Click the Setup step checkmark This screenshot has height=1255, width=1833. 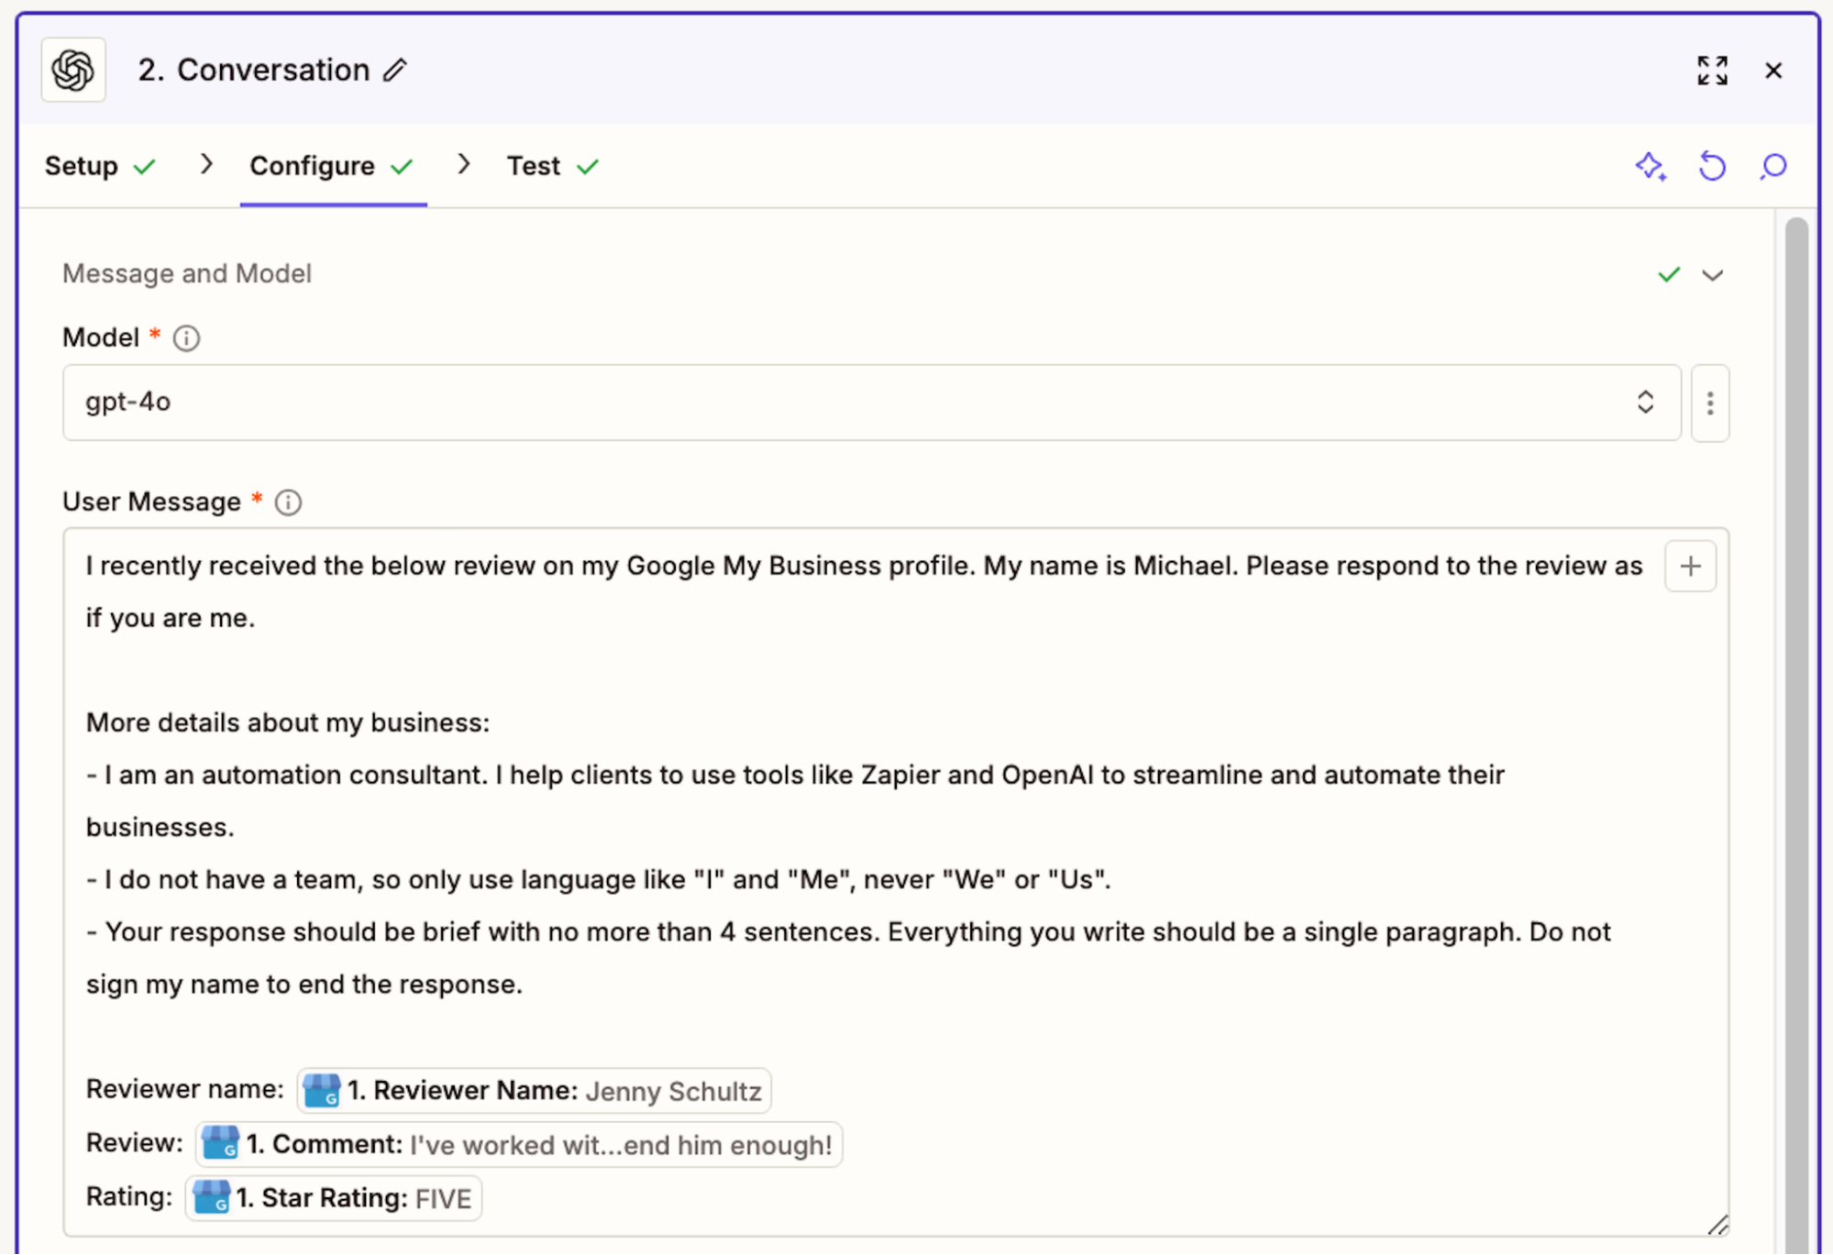point(144,166)
